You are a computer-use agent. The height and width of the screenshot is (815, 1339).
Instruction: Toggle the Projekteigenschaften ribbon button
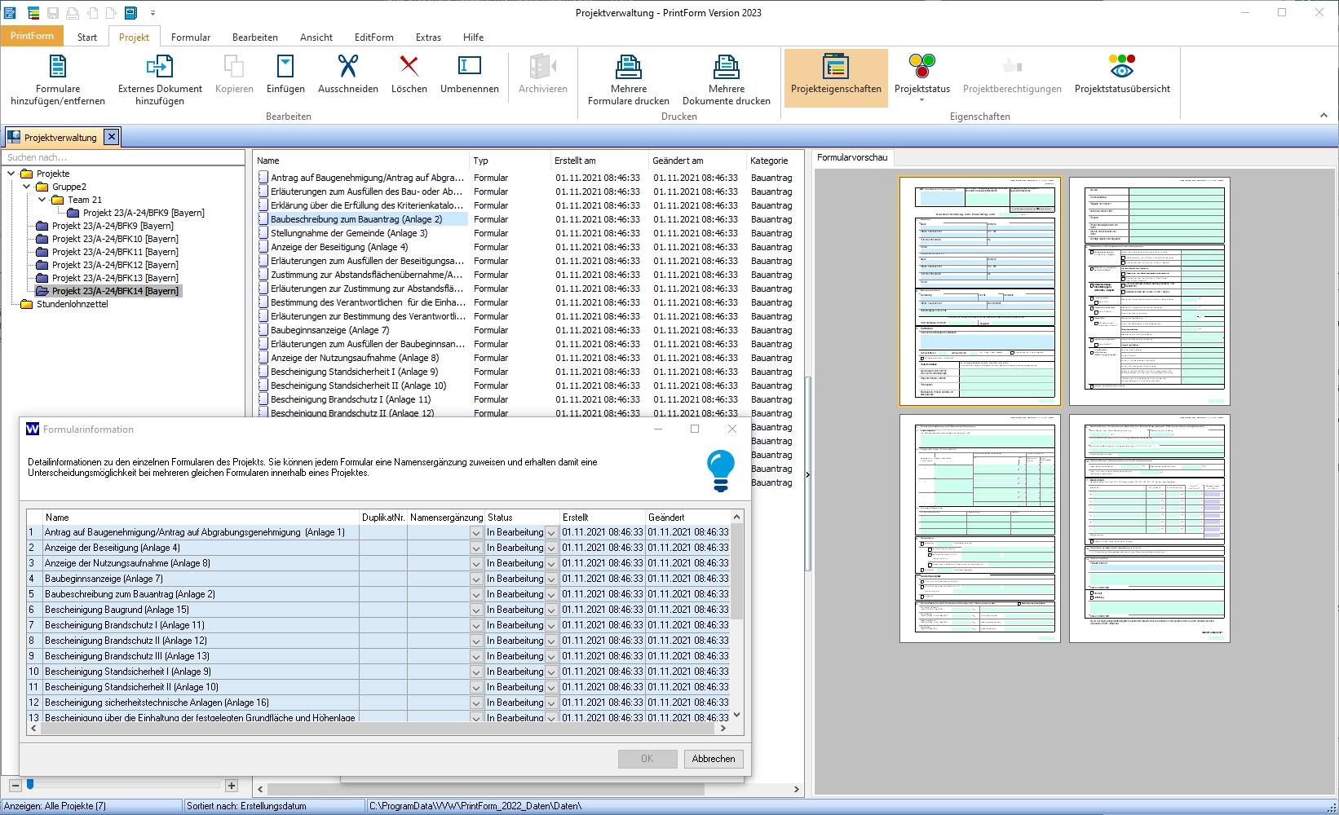[x=836, y=75]
